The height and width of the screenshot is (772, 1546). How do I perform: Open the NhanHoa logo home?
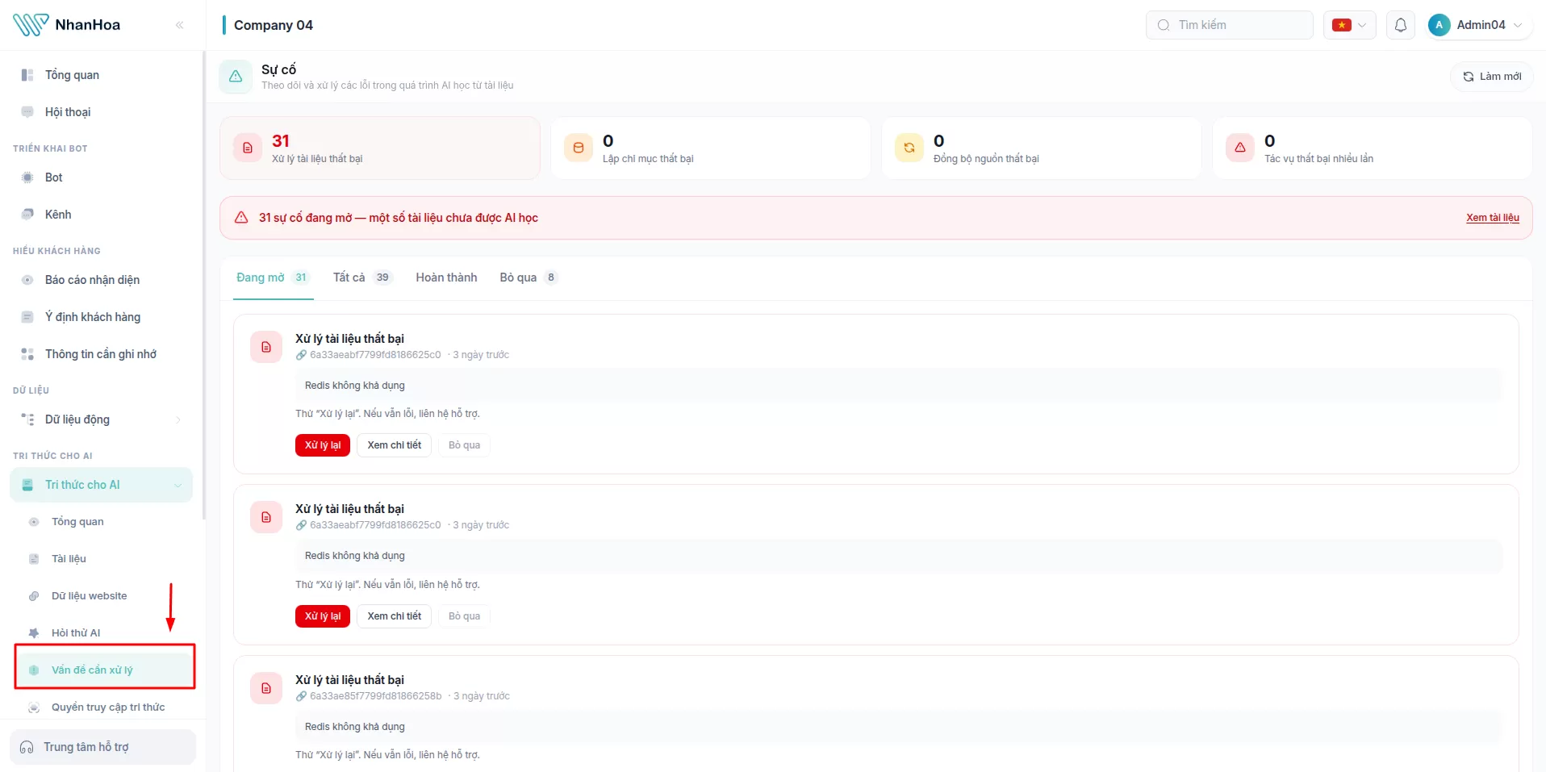[x=67, y=25]
